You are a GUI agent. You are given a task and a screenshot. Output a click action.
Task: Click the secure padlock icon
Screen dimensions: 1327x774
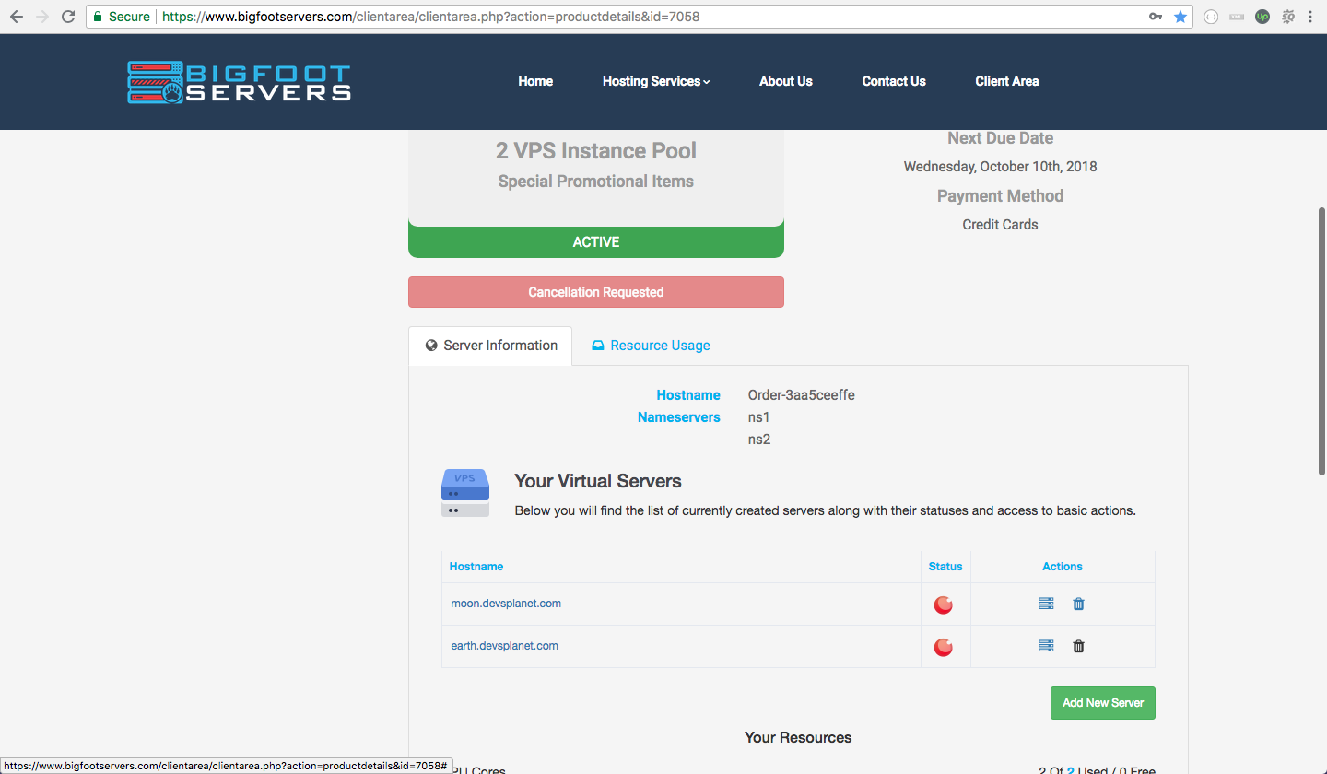point(98,17)
